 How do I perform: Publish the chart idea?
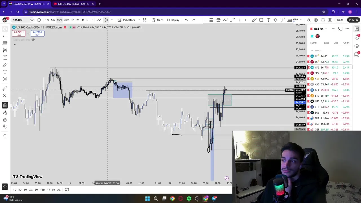(x=353, y=20)
